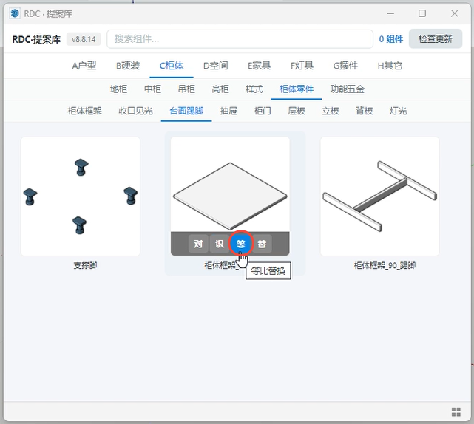Open the G摆件 category tab
Image resolution: width=474 pixels, height=424 pixels.
pyautogui.click(x=345, y=66)
